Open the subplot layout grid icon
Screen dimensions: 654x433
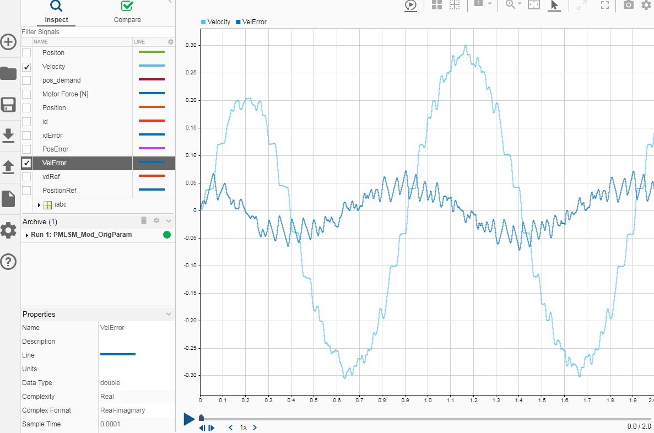437,5
